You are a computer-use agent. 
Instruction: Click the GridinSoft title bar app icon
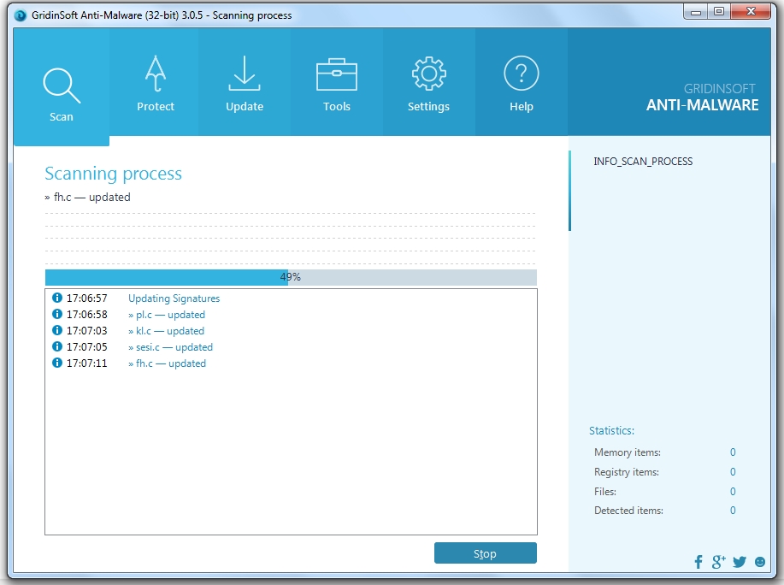pyautogui.click(x=20, y=15)
